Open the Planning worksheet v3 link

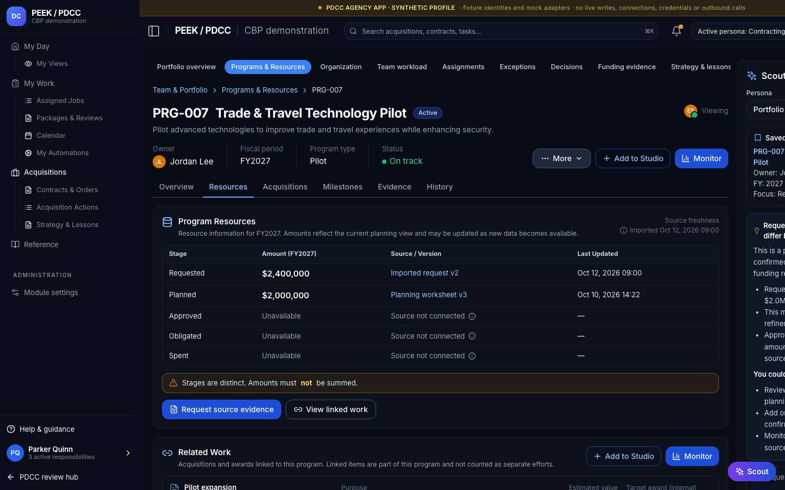[428, 295]
